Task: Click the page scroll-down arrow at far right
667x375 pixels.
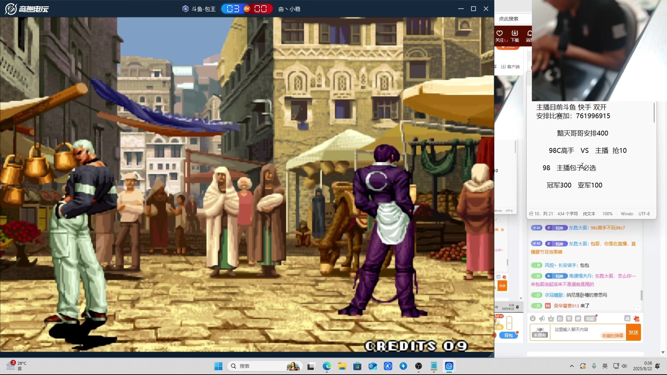Action: [x=663, y=352]
